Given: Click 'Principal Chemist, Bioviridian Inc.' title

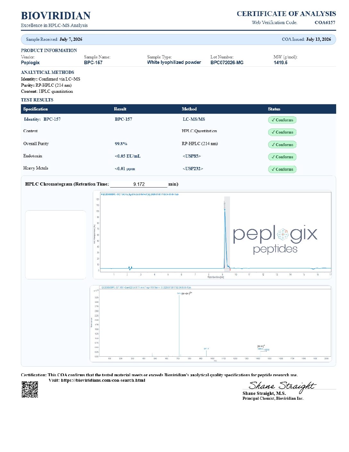Looking at the screenshot, I should pyautogui.click(x=273, y=398).
